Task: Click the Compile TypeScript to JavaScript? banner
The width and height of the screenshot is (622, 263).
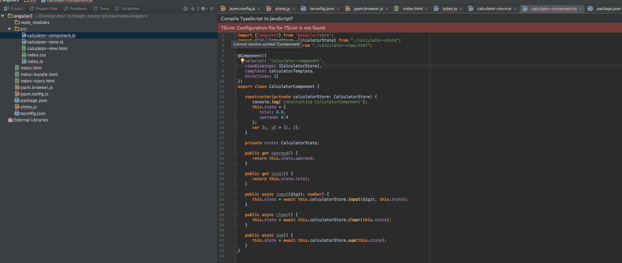Action: point(421,18)
